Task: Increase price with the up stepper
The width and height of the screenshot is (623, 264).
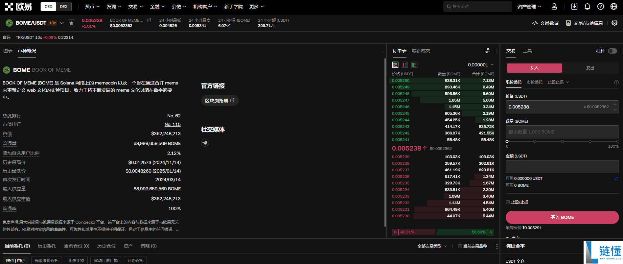Action: (615, 104)
